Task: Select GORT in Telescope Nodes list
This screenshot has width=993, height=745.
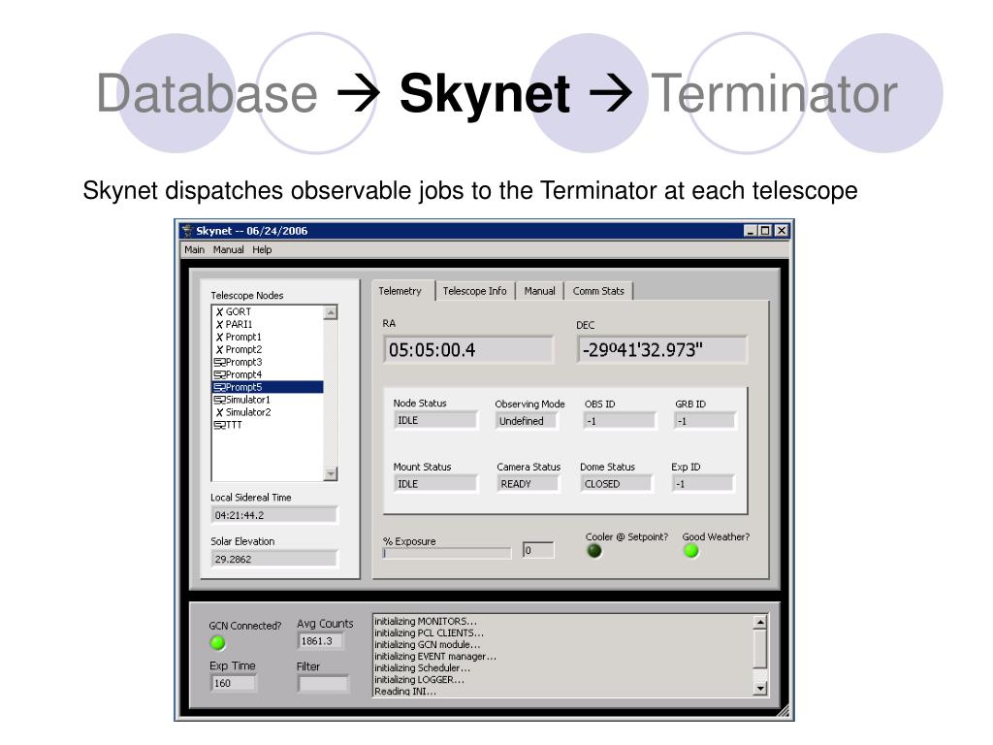Action: point(239,311)
